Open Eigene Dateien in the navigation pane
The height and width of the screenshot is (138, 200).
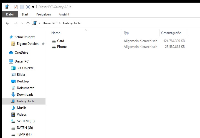28,44
